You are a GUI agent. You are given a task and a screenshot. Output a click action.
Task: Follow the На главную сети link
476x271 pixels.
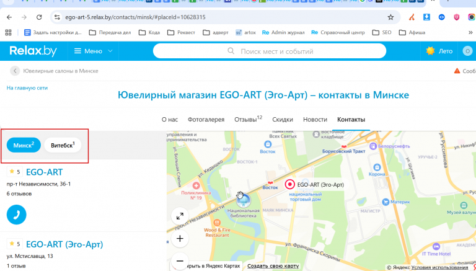(27, 88)
